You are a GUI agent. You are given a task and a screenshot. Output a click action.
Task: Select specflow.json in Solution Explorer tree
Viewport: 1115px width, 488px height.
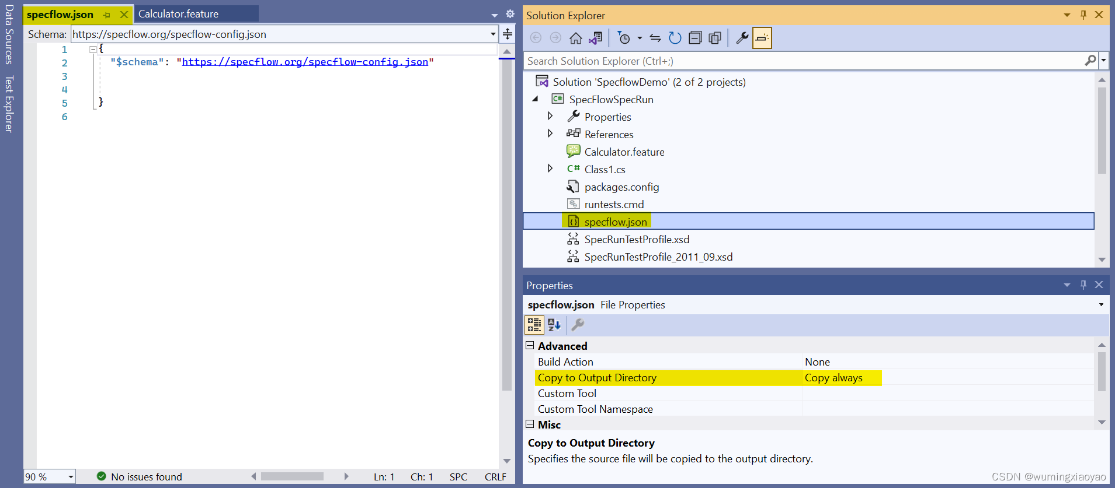point(616,222)
